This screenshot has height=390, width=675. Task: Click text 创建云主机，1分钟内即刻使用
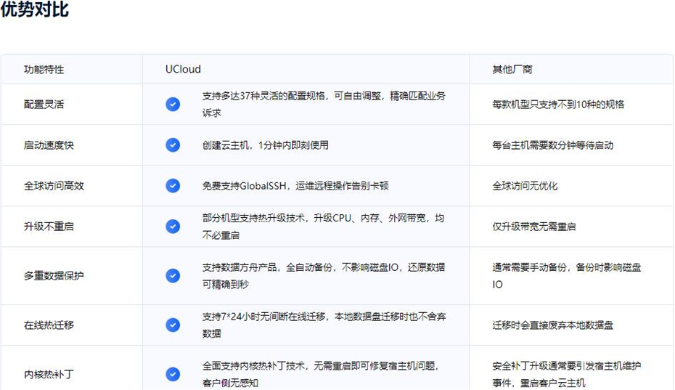266,145
